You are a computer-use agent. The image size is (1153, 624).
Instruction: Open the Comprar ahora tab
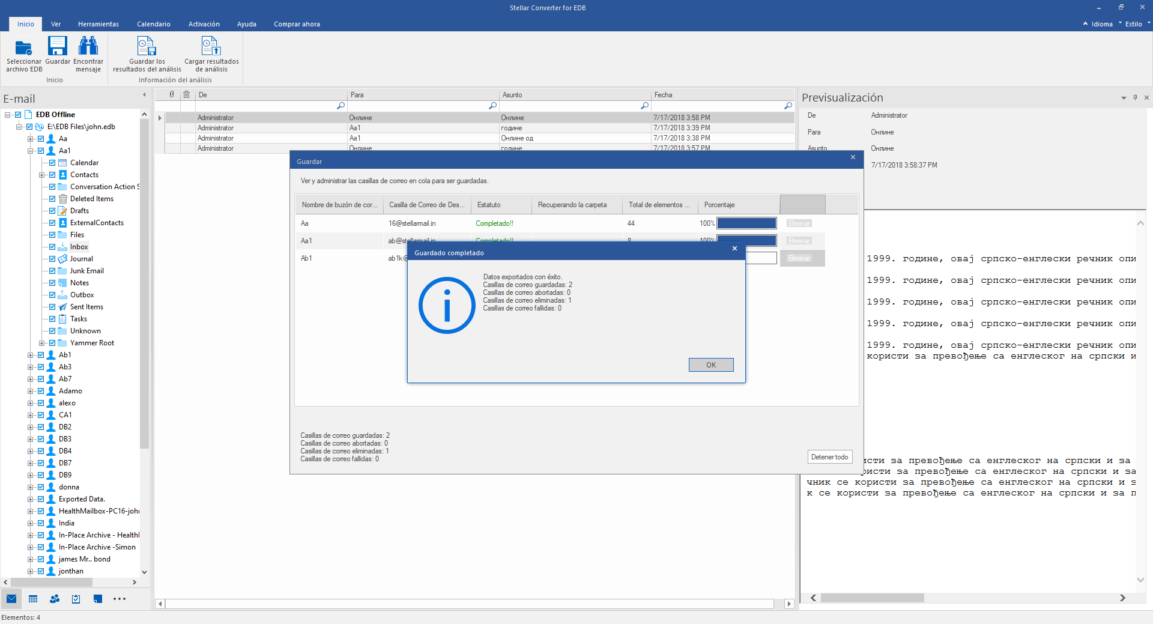[x=297, y=24]
